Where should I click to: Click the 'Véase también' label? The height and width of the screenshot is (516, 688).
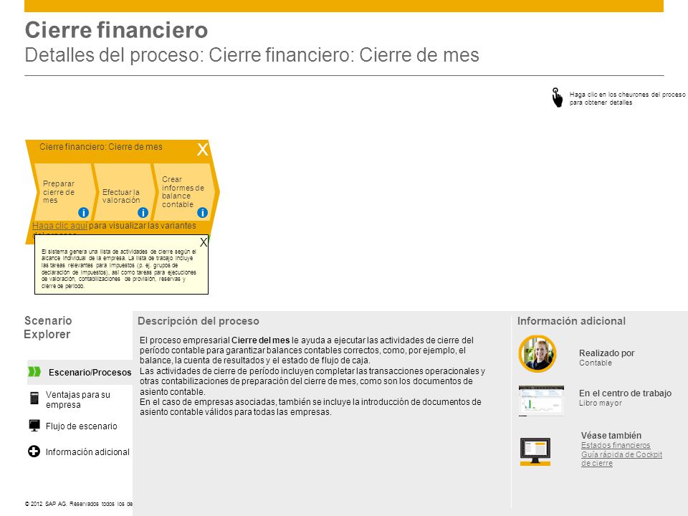point(611,435)
